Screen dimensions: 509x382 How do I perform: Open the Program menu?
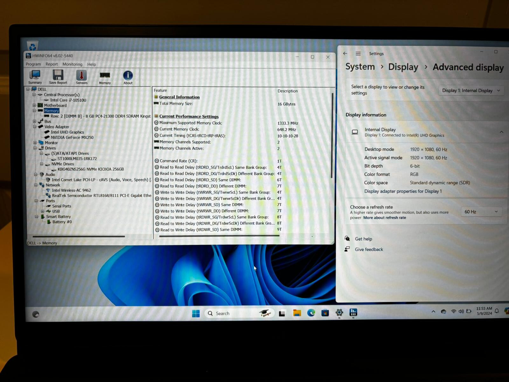click(x=33, y=64)
